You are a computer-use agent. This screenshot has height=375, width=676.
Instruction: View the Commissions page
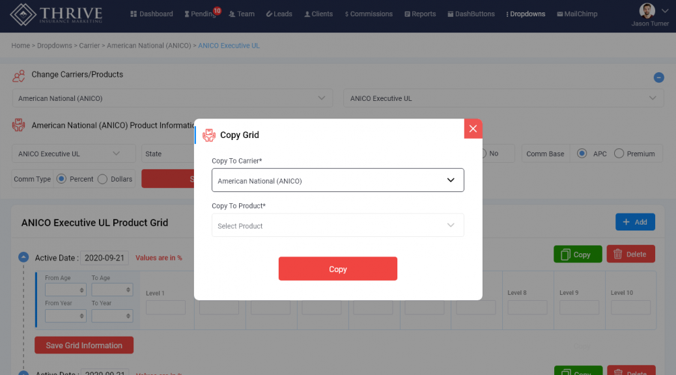point(369,14)
